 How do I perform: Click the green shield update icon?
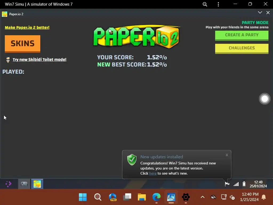click(x=132, y=160)
